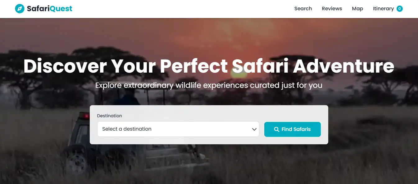The height and width of the screenshot is (184, 418).
Task: Navigate to the Reviews section
Action: [x=332, y=8]
